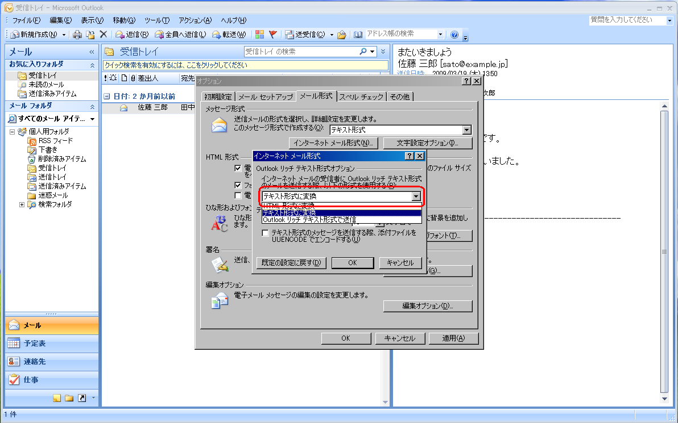Click the 送受信 send/receive button
Screen dimensions: 678x423
click(305, 35)
